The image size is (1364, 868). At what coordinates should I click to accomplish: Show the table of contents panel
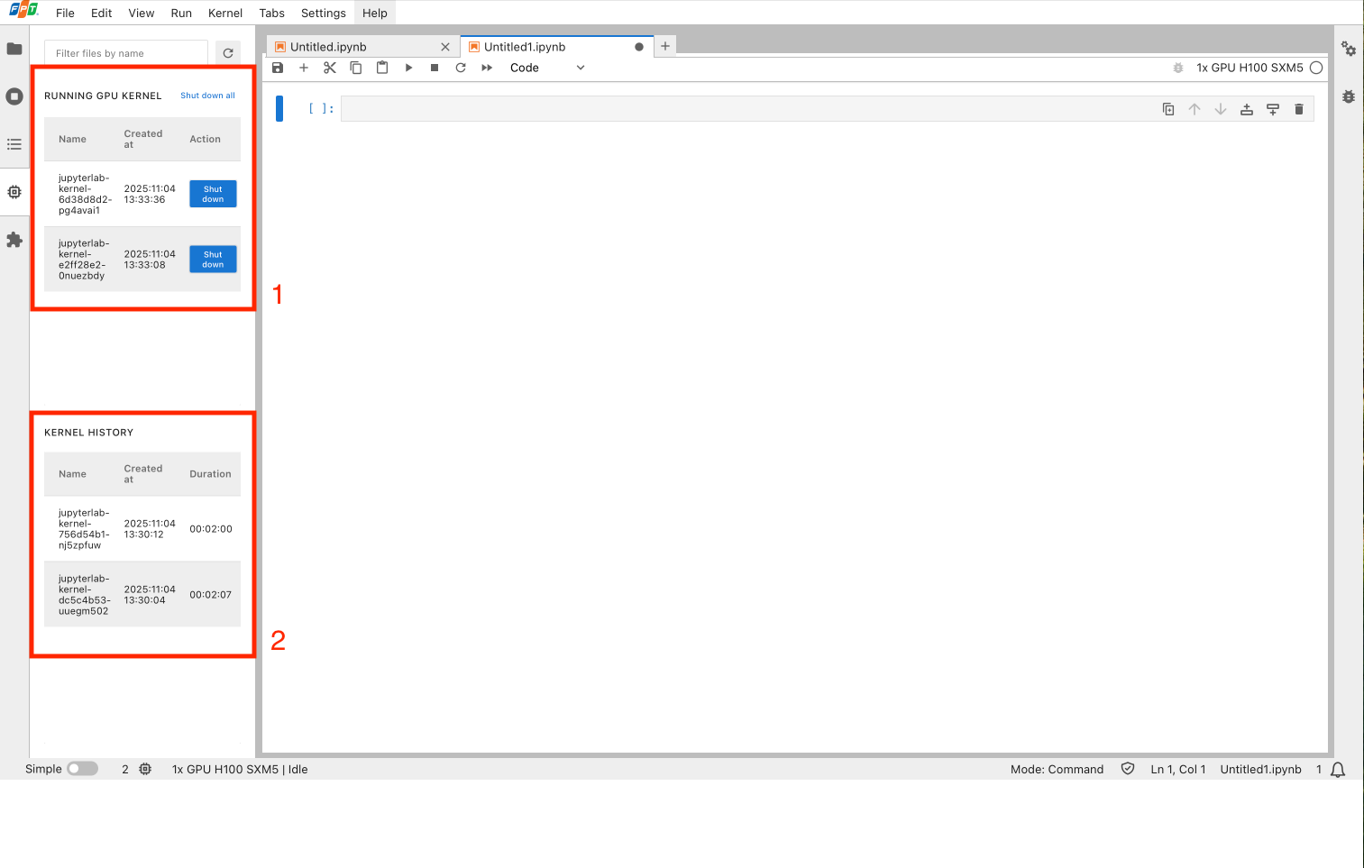point(14,144)
